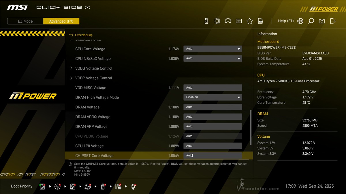Click the exit icon at top right

pos(333,21)
